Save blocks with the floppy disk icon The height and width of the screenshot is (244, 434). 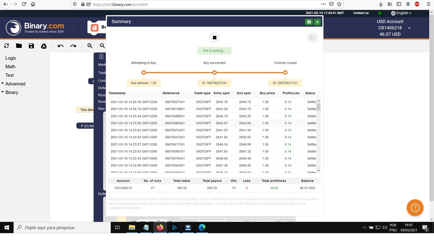pyautogui.click(x=31, y=46)
